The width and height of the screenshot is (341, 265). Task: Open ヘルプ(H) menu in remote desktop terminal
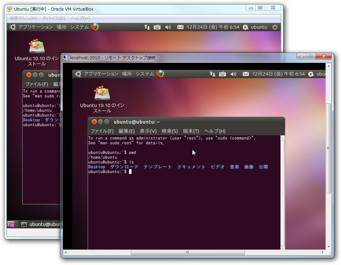pos(215,131)
